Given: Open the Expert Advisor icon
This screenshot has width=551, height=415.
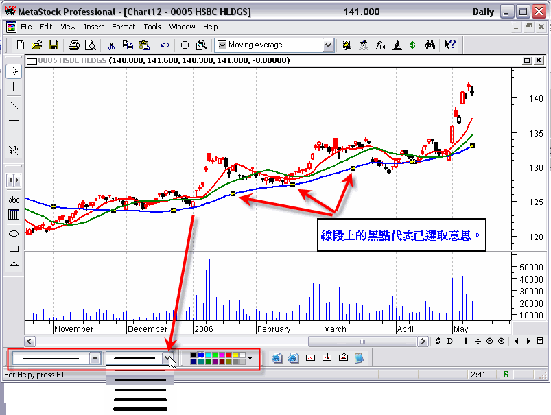Looking at the screenshot, I should coord(347,45).
